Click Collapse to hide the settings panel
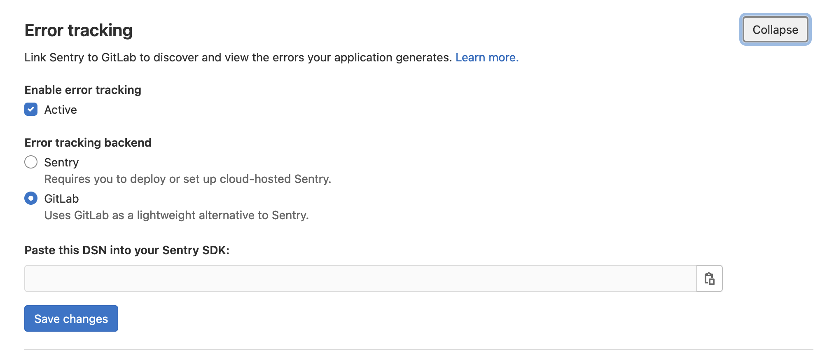This screenshot has height=351, width=827. pyautogui.click(x=775, y=29)
